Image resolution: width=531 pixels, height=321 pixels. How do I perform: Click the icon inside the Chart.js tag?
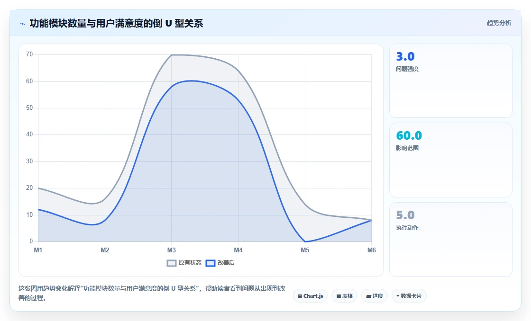click(300, 296)
